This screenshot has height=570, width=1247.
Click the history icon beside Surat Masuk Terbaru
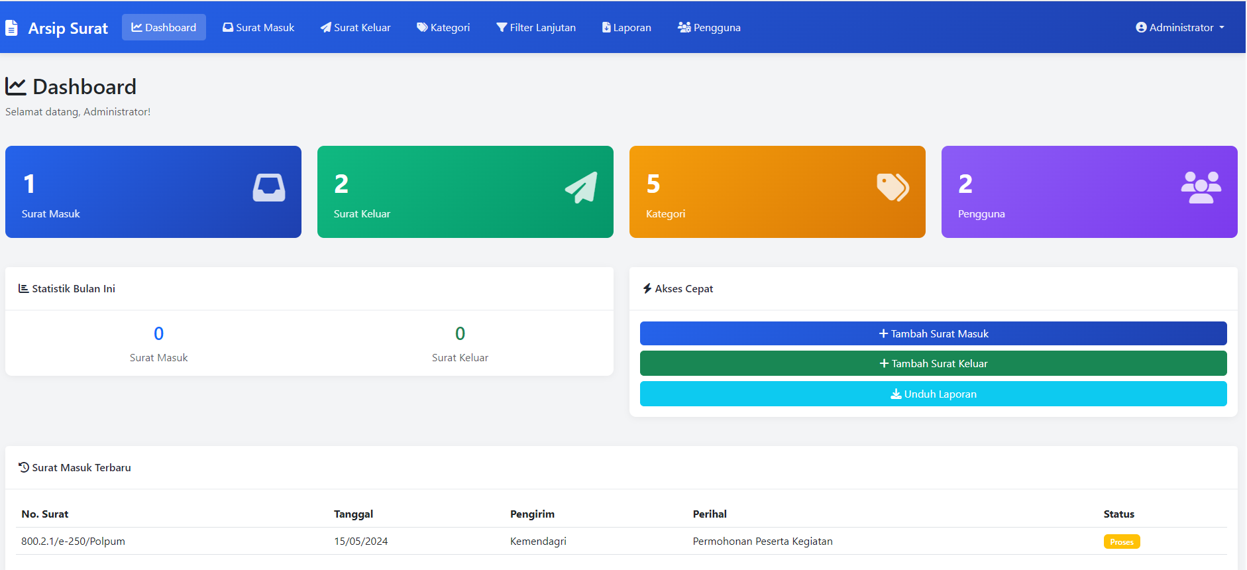click(24, 467)
